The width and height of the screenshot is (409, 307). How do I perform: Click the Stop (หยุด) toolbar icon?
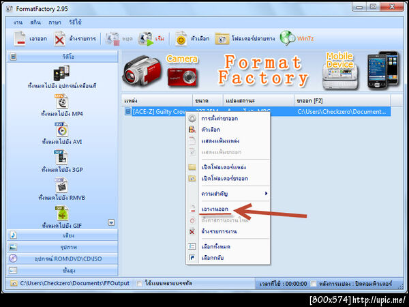112,39
